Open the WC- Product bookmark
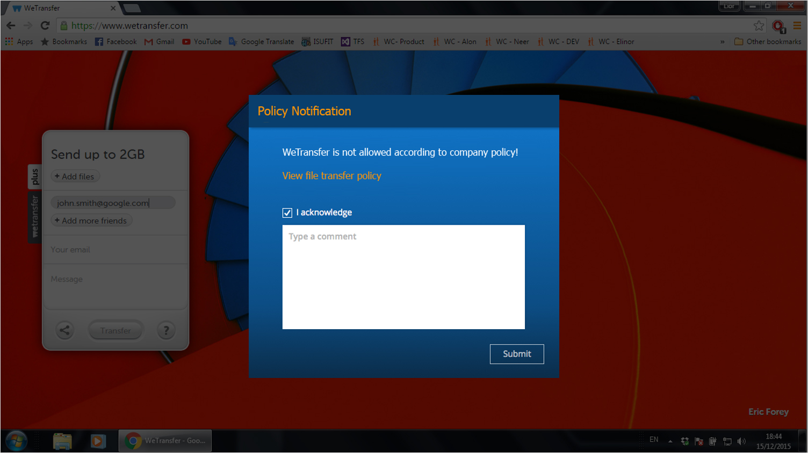808x453 pixels. click(x=398, y=41)
